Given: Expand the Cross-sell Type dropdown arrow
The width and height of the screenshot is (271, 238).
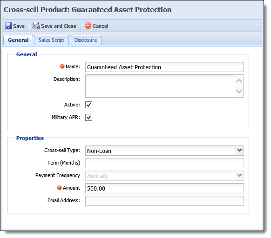Looking at the screenshot, I should click(x=240, y=151).
